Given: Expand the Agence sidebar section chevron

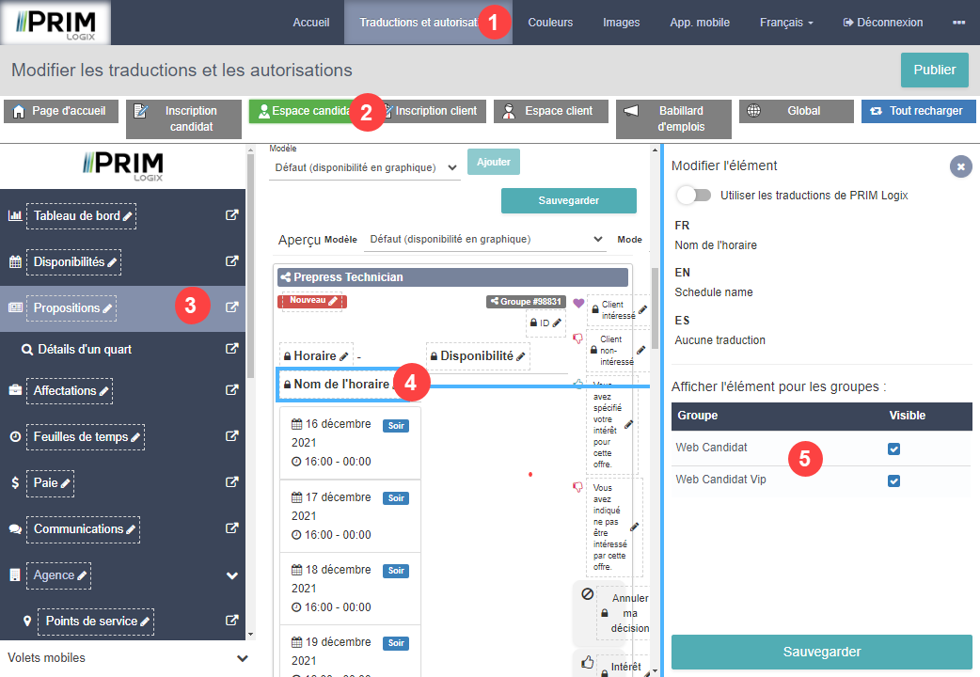Looking at the screenshot, I should coord(232,575).
